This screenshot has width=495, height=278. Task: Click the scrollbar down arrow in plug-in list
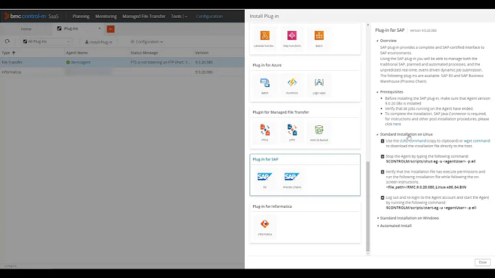[368, 253]
